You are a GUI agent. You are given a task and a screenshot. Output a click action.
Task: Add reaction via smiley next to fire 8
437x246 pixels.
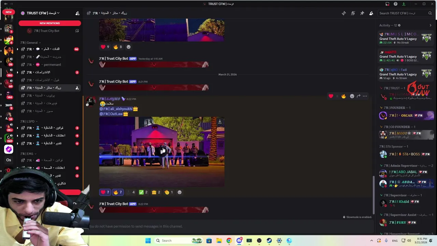click(x=129, y=47)
